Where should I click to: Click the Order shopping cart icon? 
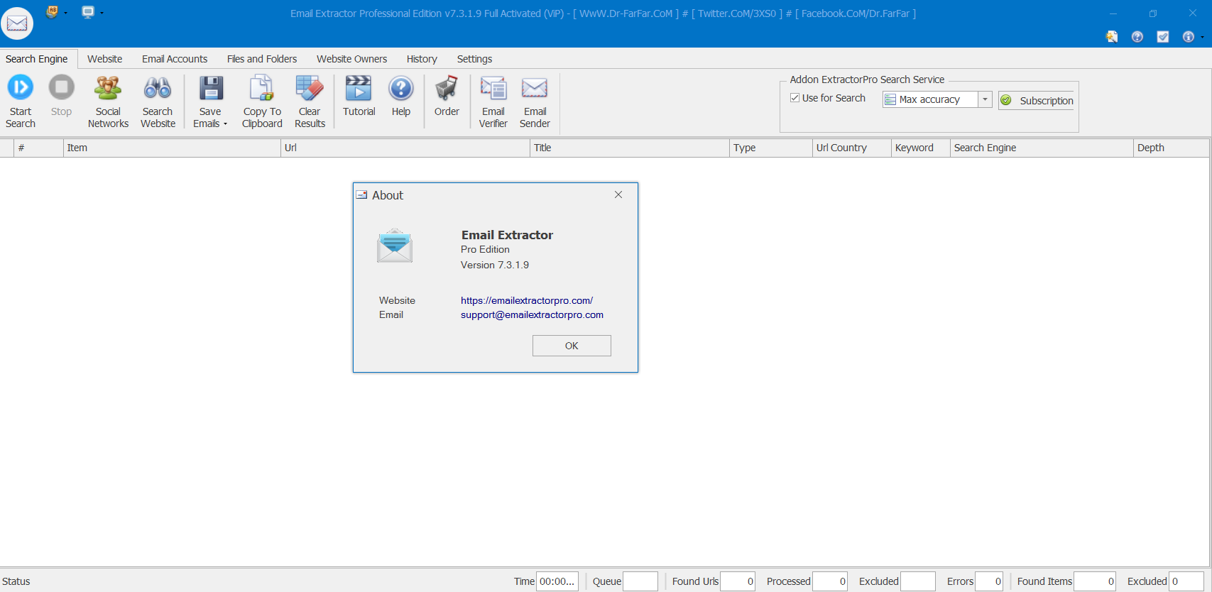[x=447, y=88]
